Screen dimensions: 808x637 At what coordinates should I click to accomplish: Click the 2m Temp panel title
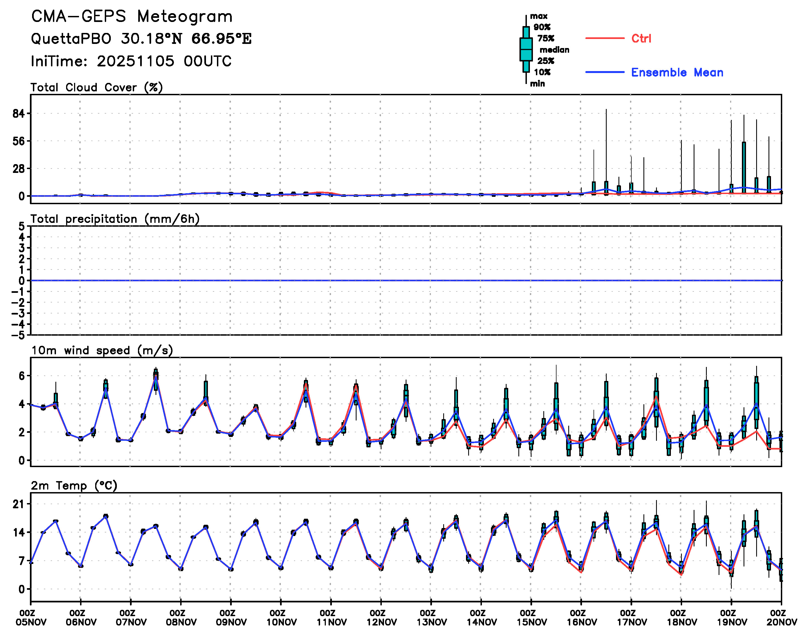pos(74,485)
